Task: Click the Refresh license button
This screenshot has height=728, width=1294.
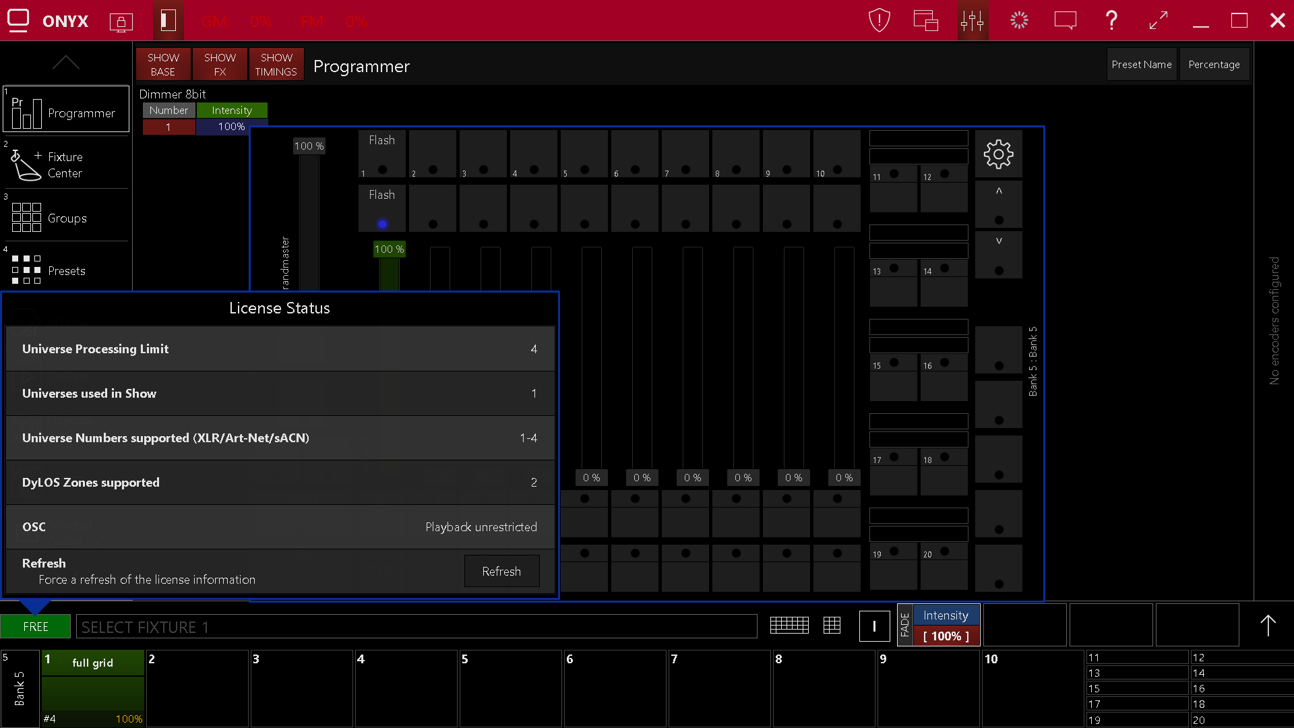Action: pos(501,571)
